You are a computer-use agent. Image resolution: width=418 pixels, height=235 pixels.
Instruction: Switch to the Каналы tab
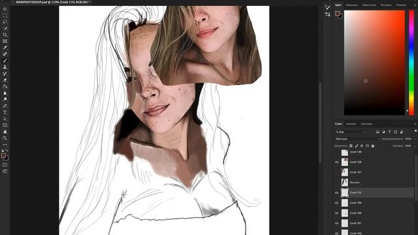[351, 124]
